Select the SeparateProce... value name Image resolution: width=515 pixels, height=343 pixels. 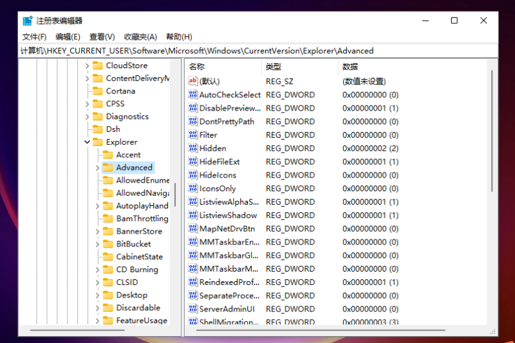coord(229,295)
